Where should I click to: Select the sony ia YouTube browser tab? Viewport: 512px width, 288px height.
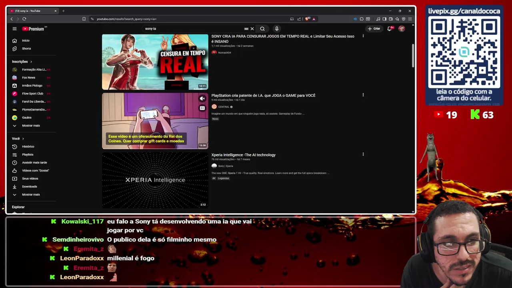33,11
